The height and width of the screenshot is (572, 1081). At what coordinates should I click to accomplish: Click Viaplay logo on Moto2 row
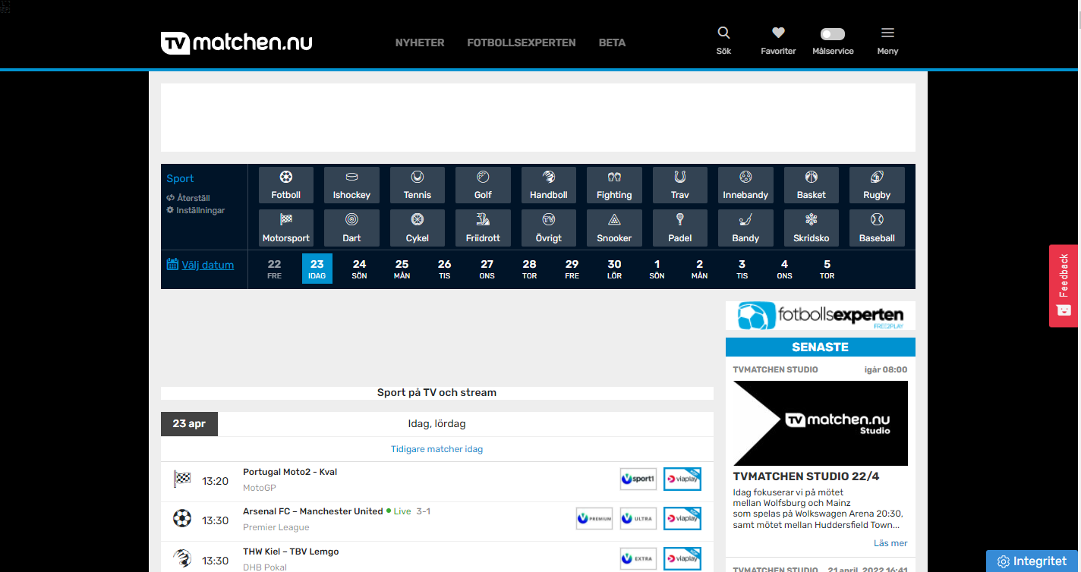coord(682,479)
